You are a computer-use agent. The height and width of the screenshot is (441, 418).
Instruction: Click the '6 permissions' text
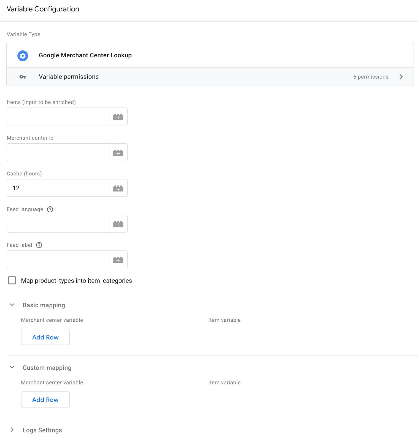tap(371, 77)
